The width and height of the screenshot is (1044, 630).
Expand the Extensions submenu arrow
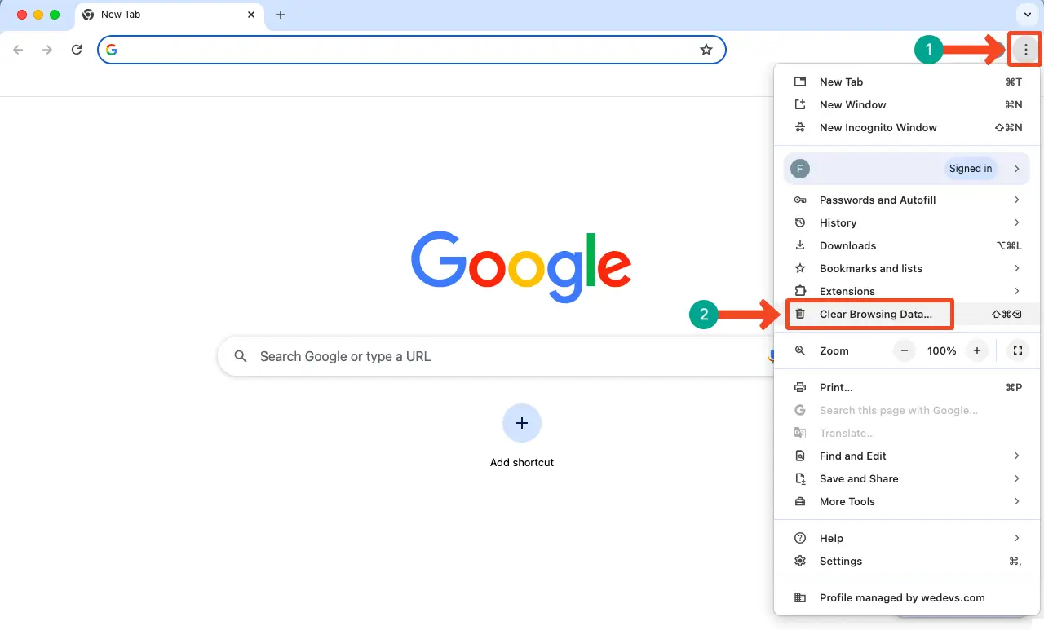pos(1016,291)
